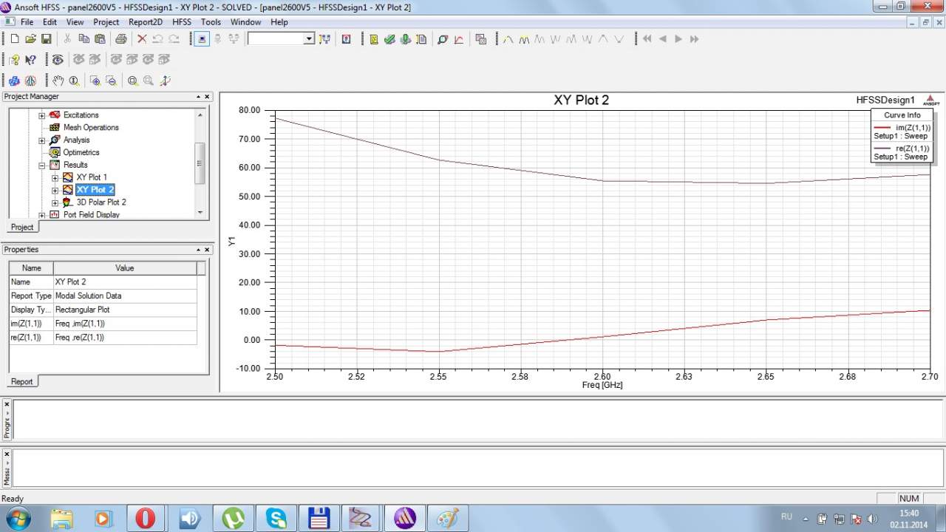Click the Print toolbar icon
The image size is (946, 532).
coord(120,39)
